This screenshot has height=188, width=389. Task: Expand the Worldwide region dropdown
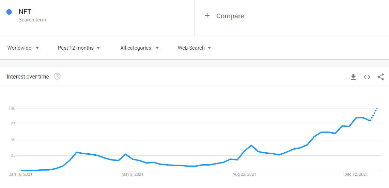(23, 48)
